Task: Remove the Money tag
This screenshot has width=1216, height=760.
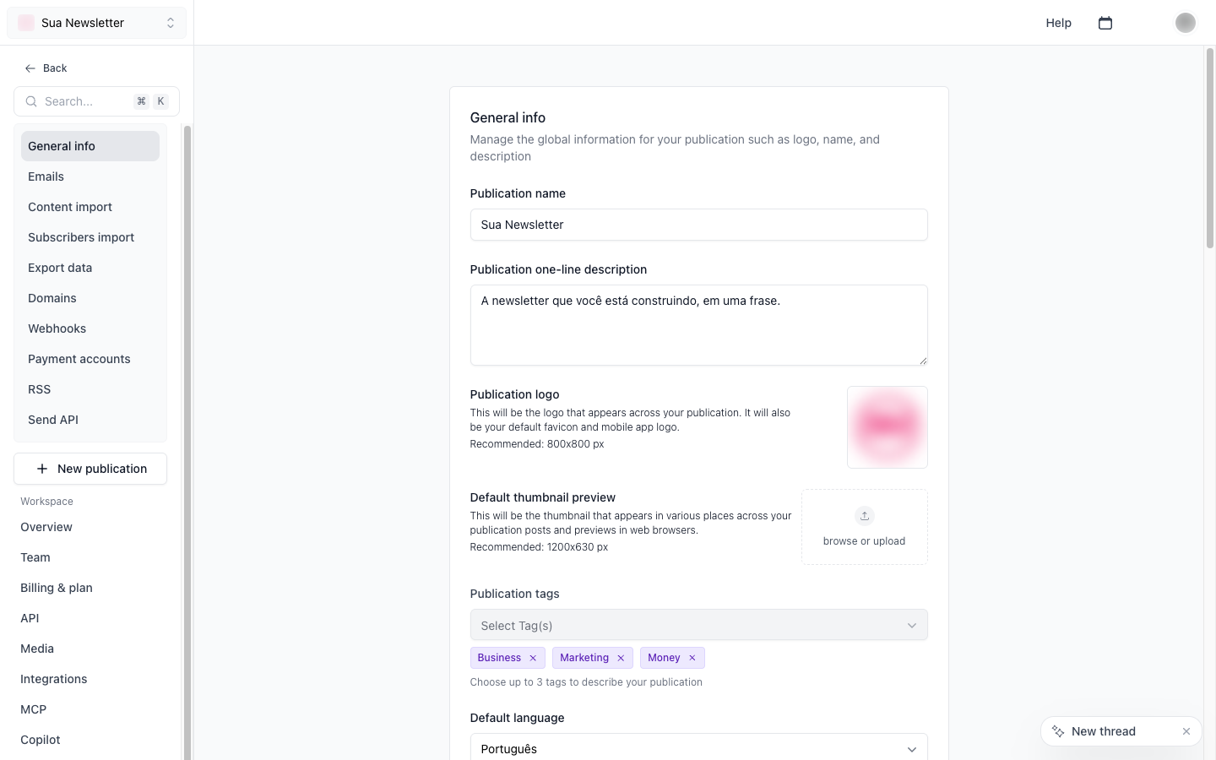Action: [692, 658]
